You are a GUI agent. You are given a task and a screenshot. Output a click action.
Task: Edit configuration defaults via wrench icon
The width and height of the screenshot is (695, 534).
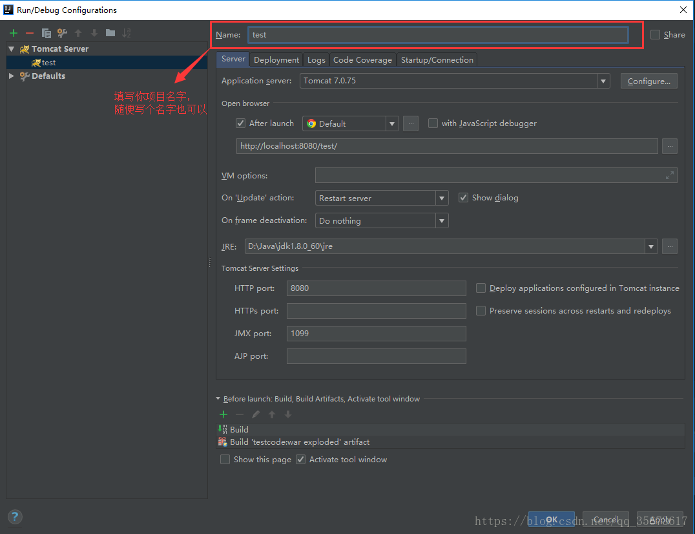coord(62,33)
